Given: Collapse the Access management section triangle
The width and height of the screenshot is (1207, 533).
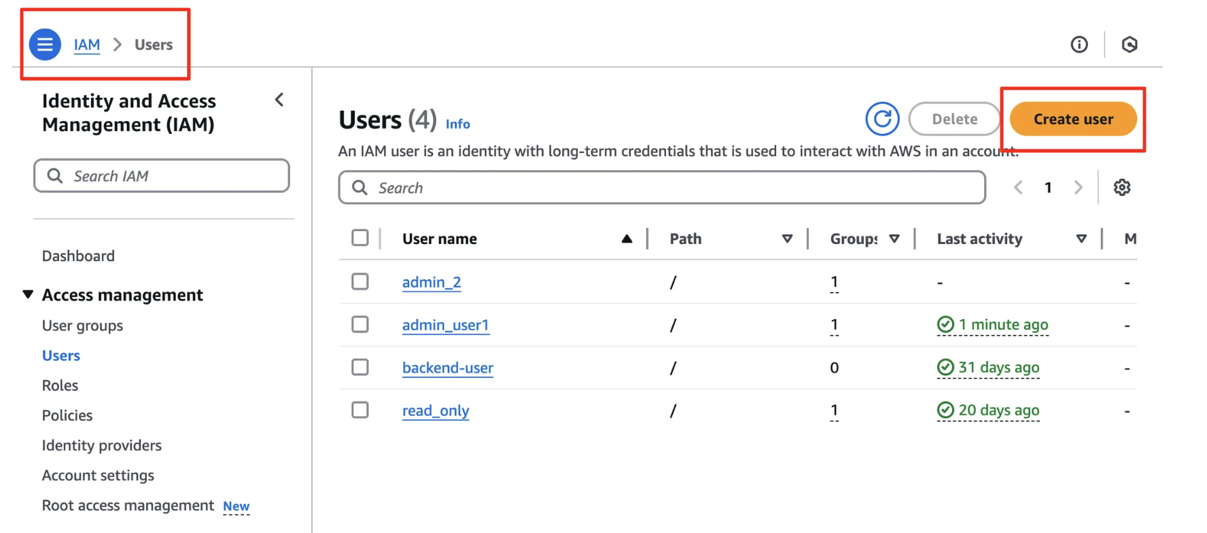Looking at the screenshot, I should (28, 294).
